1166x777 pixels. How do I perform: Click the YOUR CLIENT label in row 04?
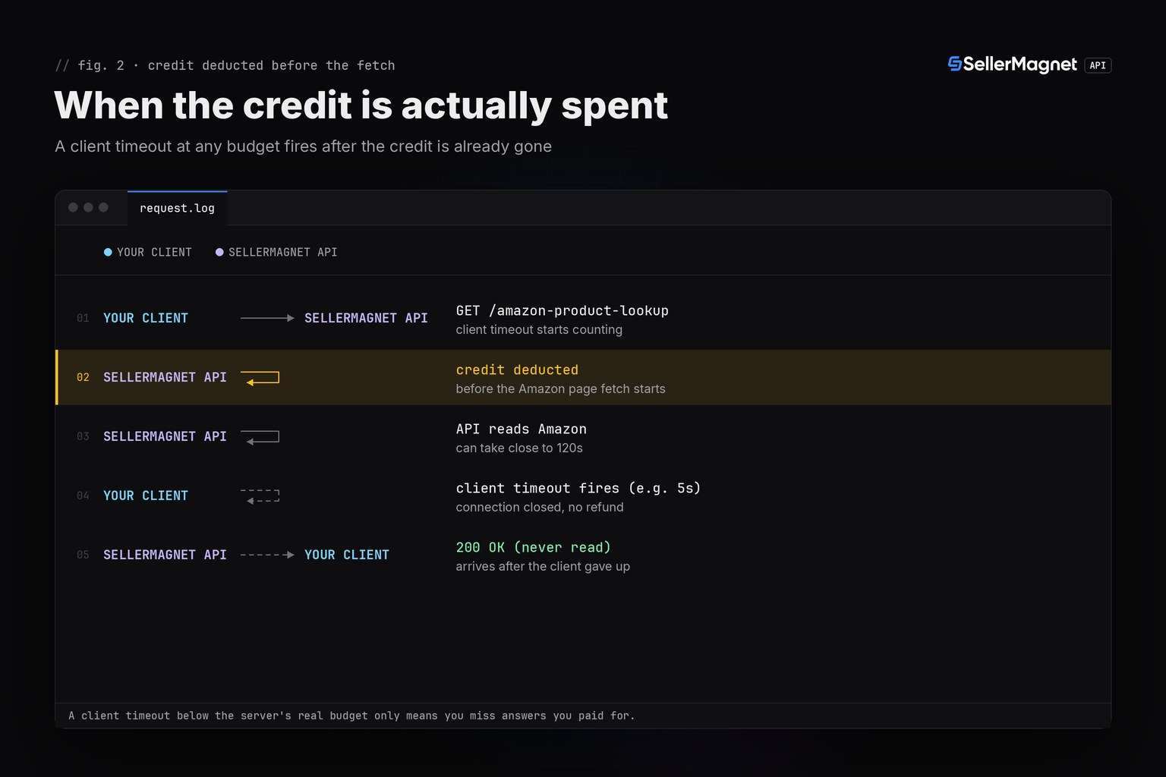click(x=146, y=495)
